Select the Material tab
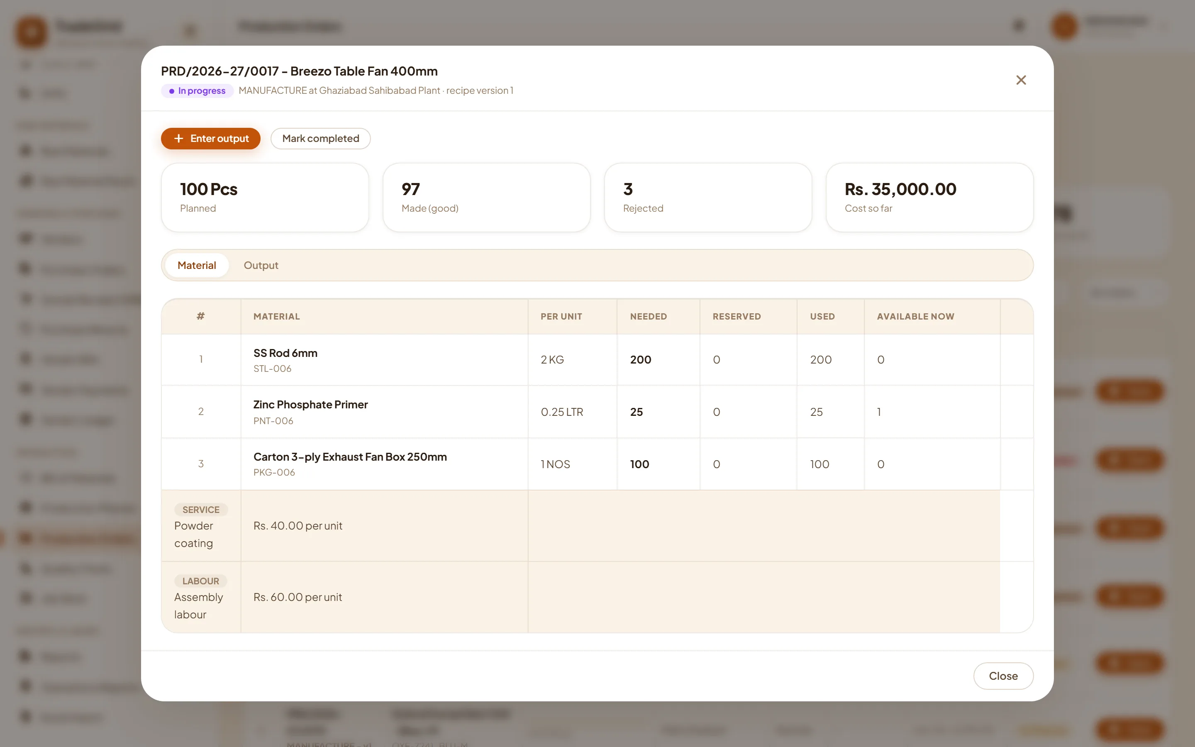1195x747 pixels. [x=197, y=265]
